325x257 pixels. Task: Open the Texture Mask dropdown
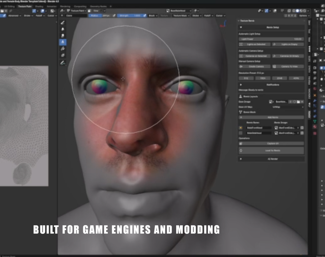tap(181, 16)
